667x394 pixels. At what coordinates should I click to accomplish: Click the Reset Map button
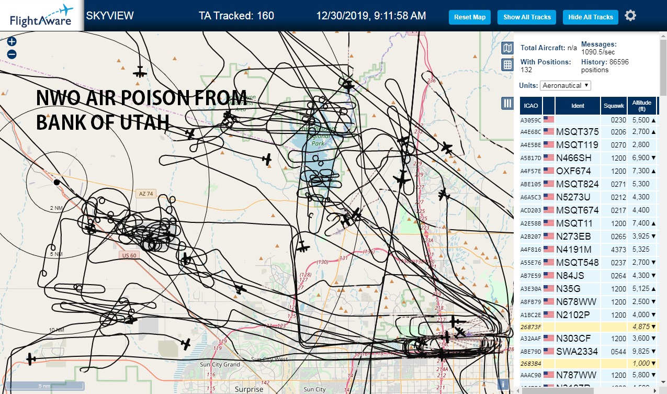(x=470, y=17)
